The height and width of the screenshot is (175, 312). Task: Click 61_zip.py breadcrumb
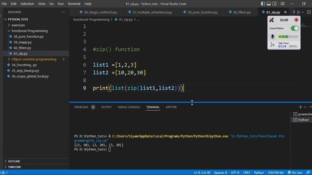(126, 19)
